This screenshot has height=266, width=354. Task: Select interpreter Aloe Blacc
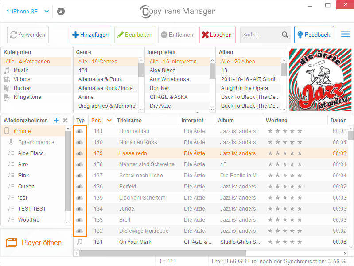177,70
